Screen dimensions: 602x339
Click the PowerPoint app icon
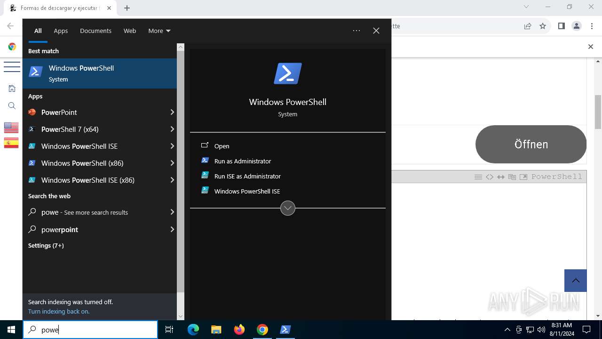tap(32, 112)
